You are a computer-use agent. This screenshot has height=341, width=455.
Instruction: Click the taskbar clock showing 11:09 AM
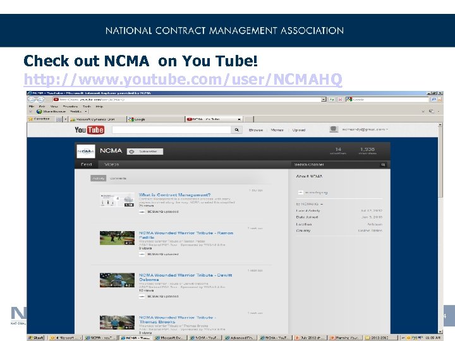(433, 337)
